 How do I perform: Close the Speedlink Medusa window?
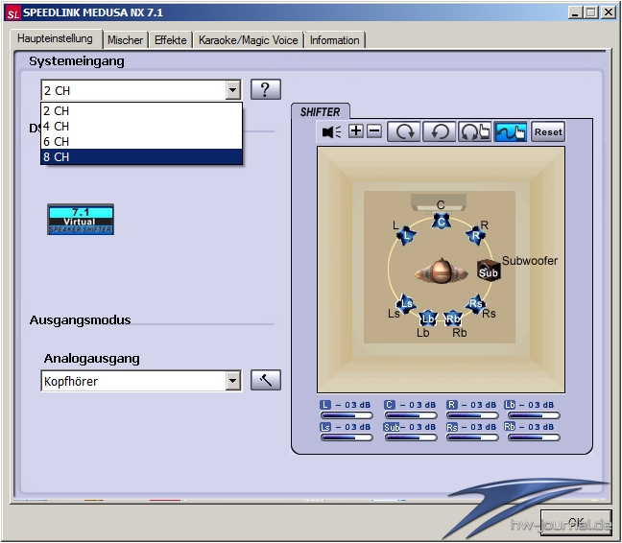click(608, 12)
